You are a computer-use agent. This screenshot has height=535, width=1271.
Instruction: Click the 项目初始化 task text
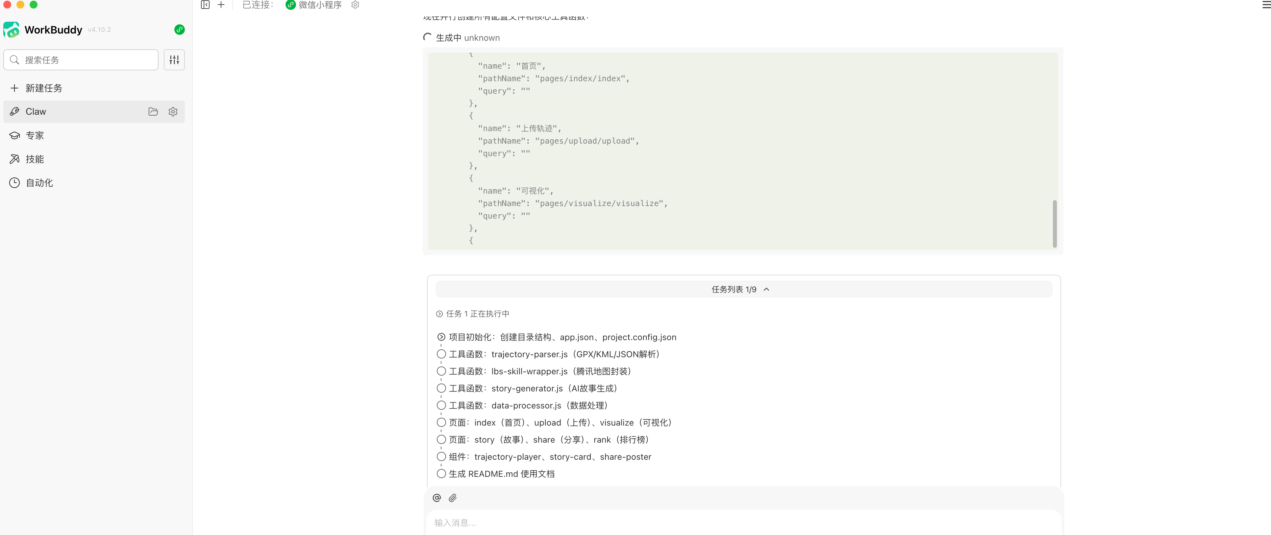click(562, 337)
